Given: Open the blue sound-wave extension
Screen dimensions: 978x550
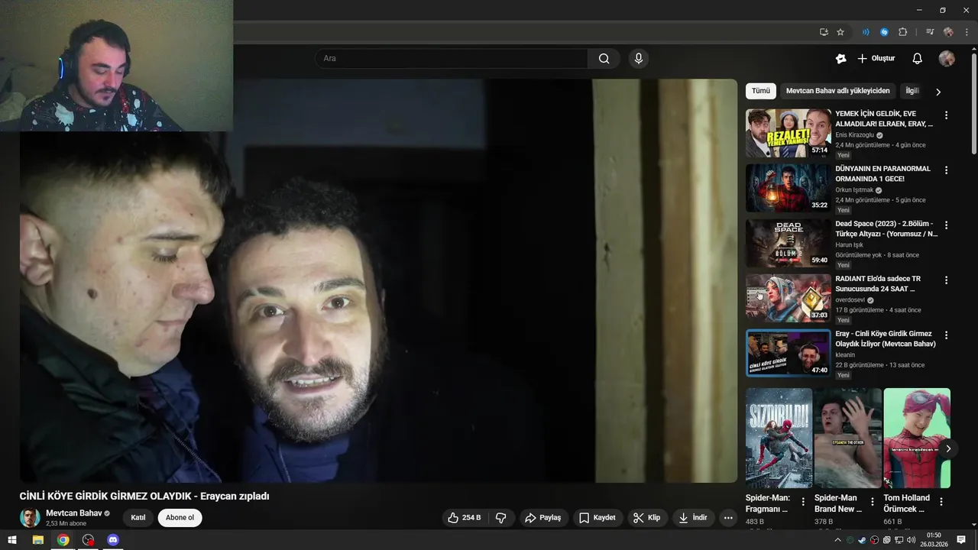Looking at the screenshot, I should coord(866,32).
